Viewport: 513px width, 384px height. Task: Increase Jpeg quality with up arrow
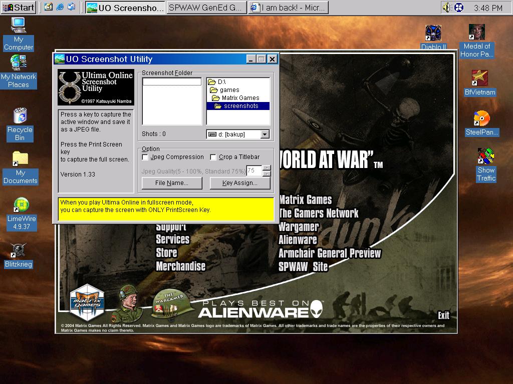coord(267,168)
